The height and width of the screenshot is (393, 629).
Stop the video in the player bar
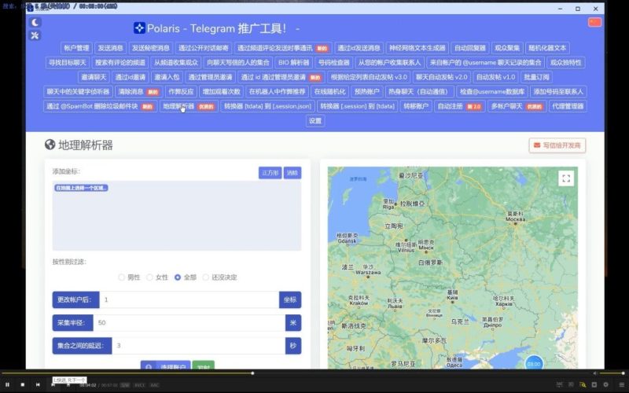tap(23, 384)
